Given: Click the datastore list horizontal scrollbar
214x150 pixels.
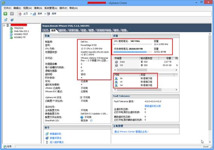Looking at the screenshot, I should (132, 70).
